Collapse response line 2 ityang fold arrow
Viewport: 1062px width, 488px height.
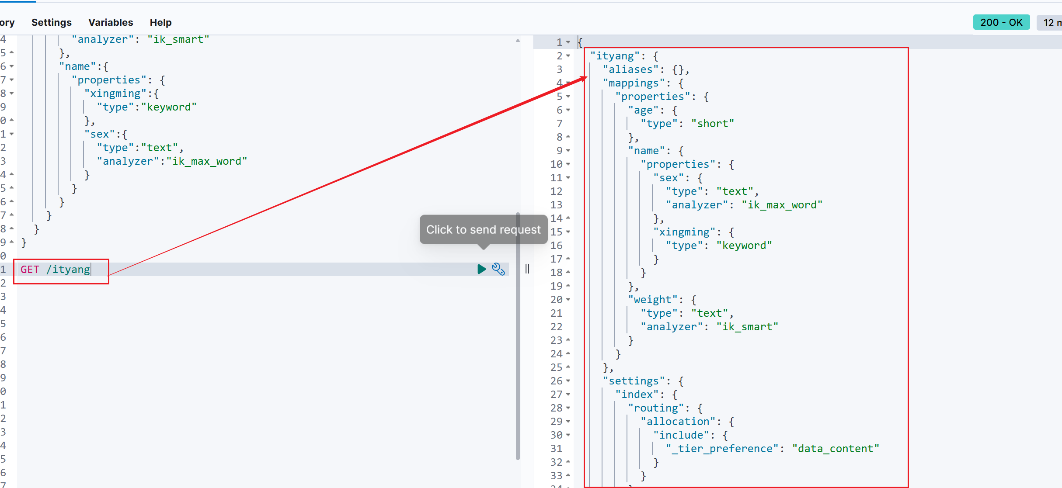tap(568, 56)
